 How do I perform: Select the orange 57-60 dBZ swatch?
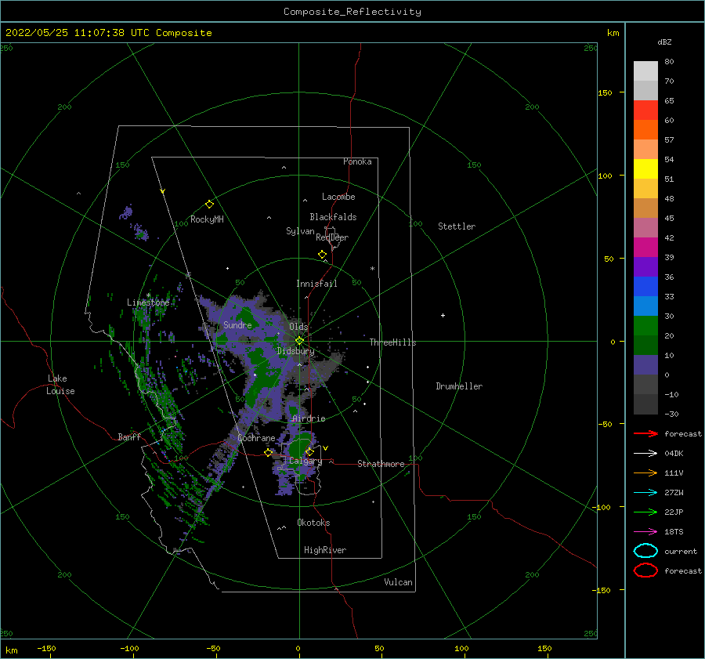coord(645,130)
